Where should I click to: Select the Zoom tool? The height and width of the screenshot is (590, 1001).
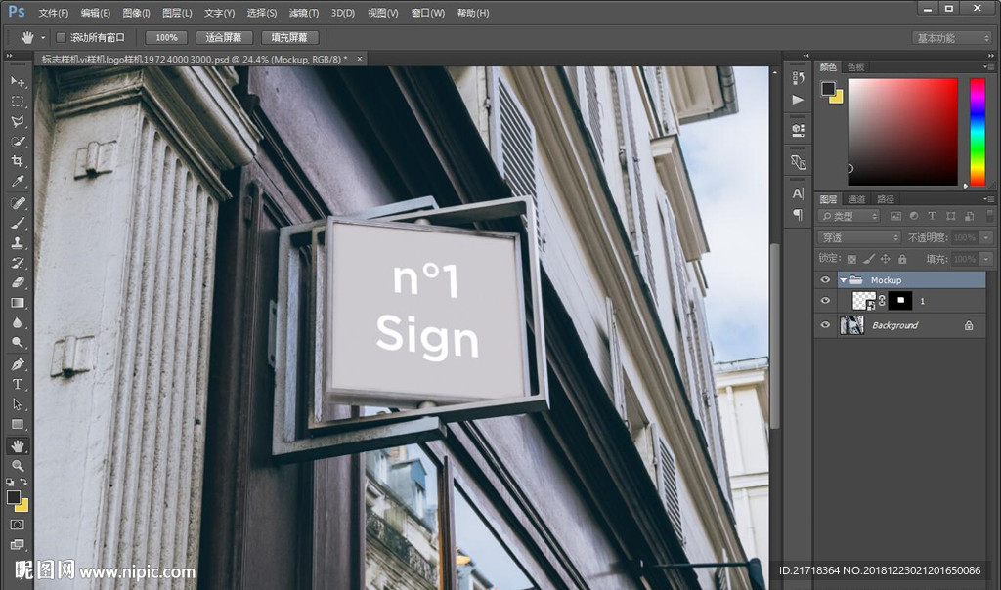pyautogui.click(x=18, y=465)
